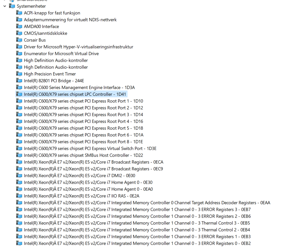Select ACPI-knapp for fast funksjon
284x247 pixels.
[52, 13]
